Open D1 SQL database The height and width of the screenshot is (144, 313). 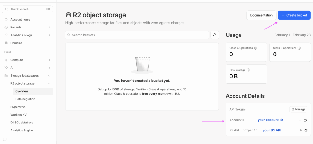[22, 123]
